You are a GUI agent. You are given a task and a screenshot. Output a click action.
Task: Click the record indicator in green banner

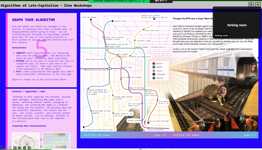tap(143, 1)
